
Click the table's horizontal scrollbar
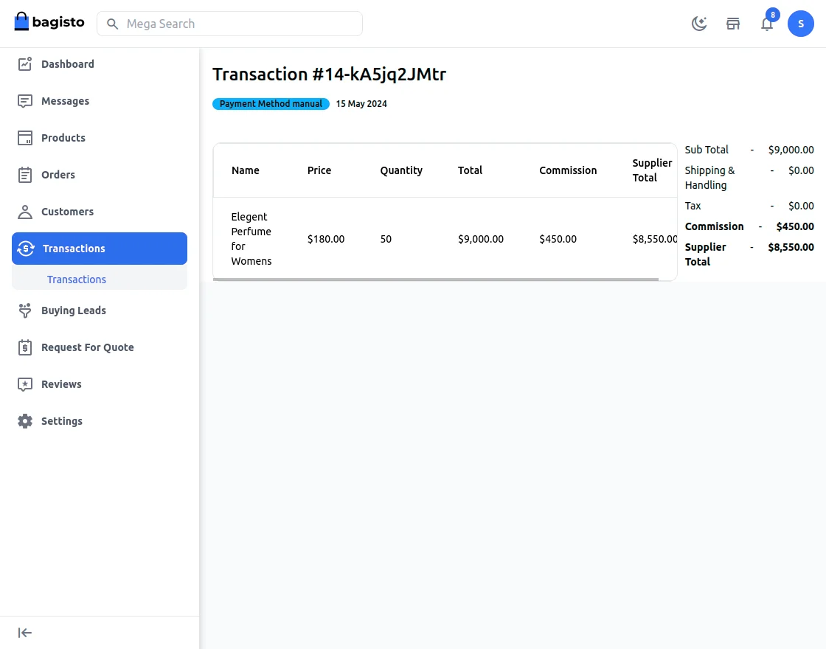435,280
